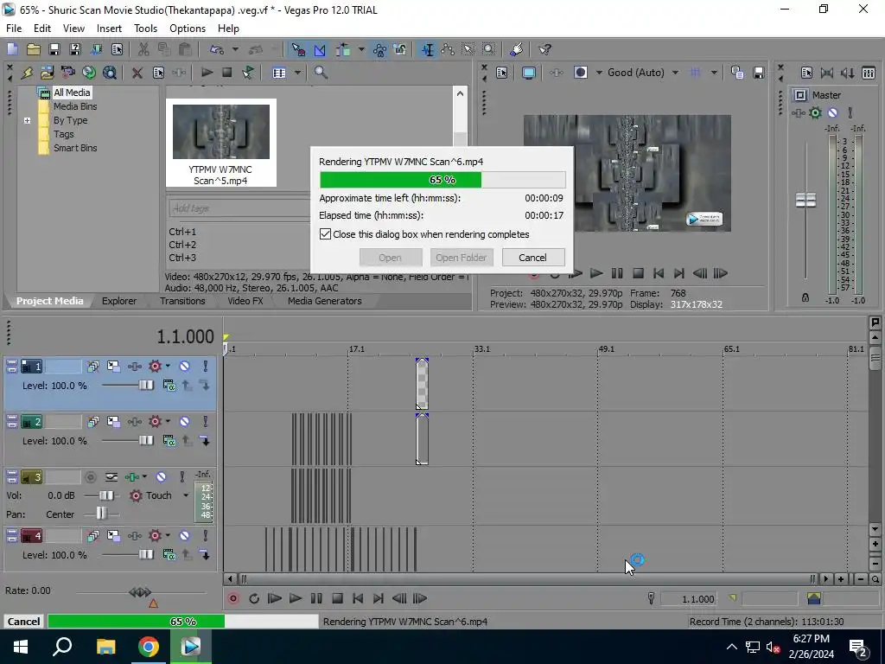Open the Insert menu
Viewport: 885px width, 664px height.
[109, 29]
